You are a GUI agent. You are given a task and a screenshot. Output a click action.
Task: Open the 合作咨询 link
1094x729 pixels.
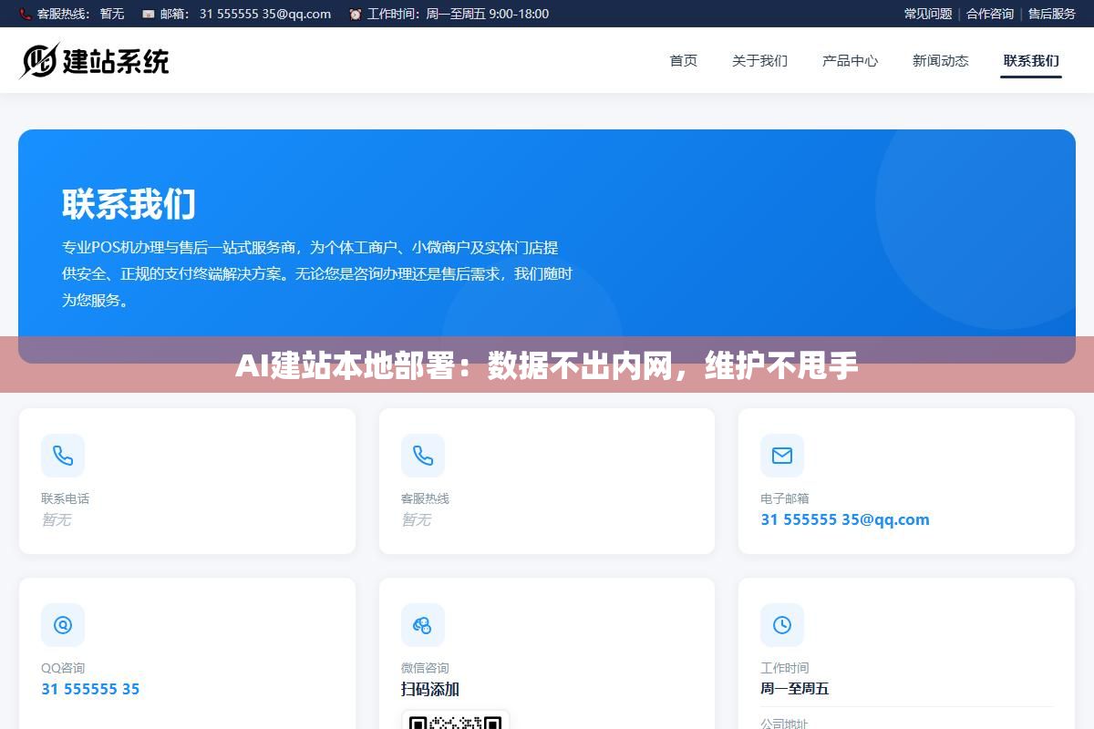point(990,14)
